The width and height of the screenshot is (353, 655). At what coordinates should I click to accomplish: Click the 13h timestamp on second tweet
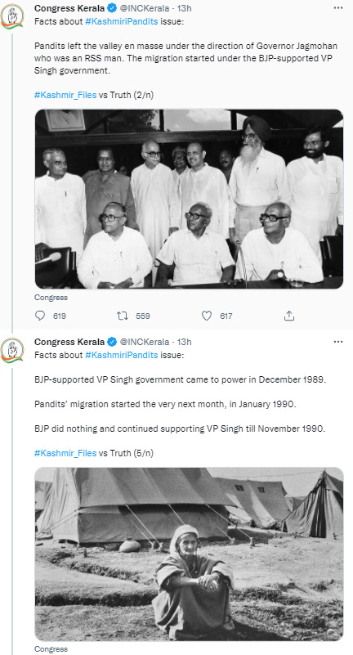click(185, 342)
